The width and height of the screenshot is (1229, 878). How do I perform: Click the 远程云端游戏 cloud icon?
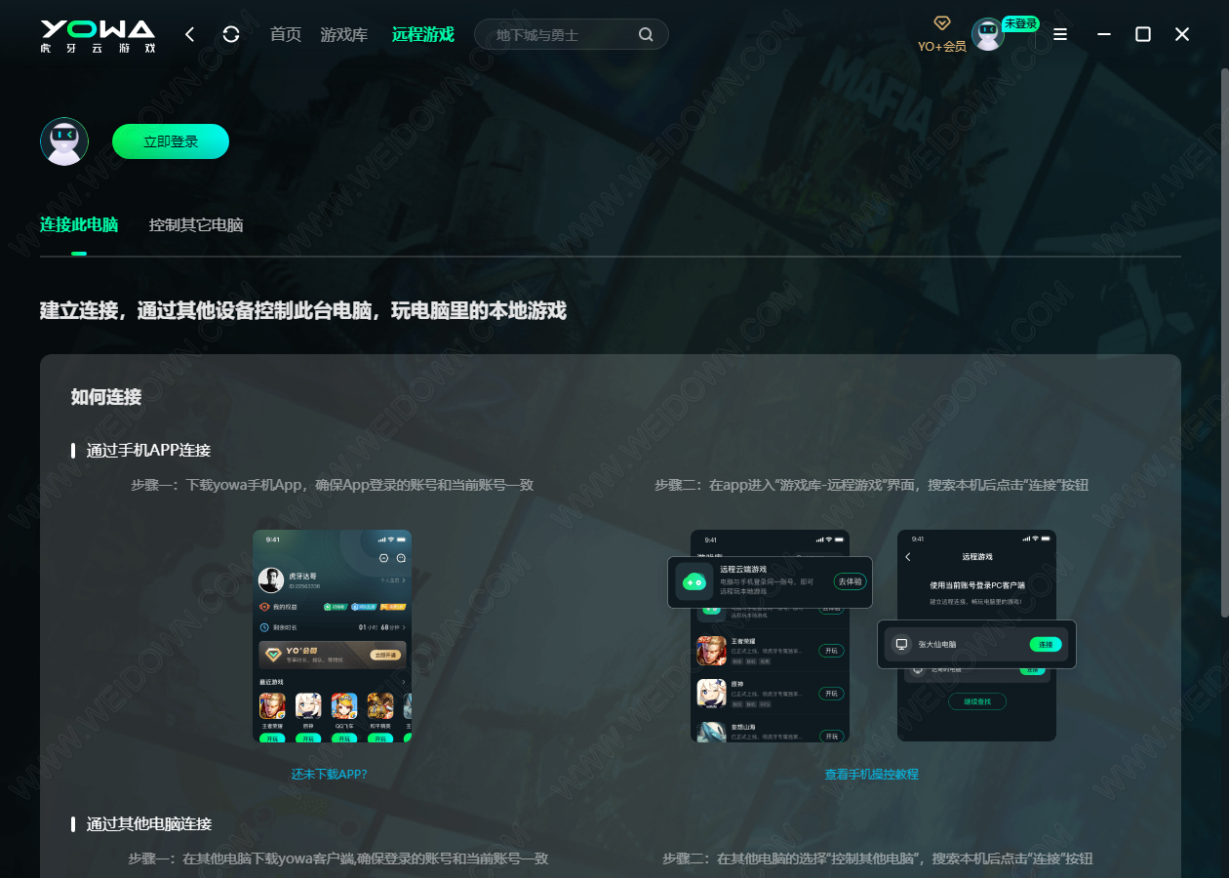694,581
